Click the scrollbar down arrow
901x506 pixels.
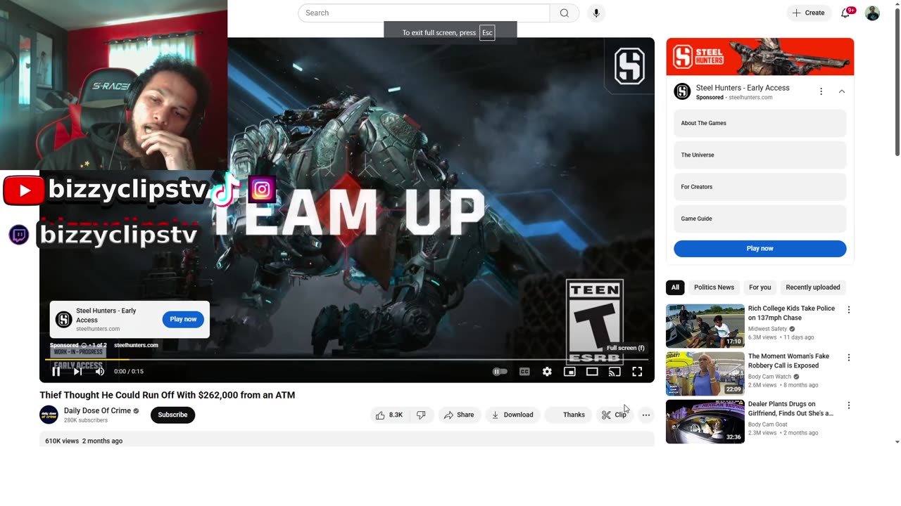tap(897, 442)
